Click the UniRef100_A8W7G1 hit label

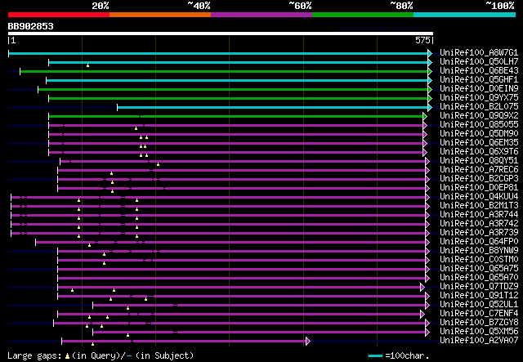(479, 53)
